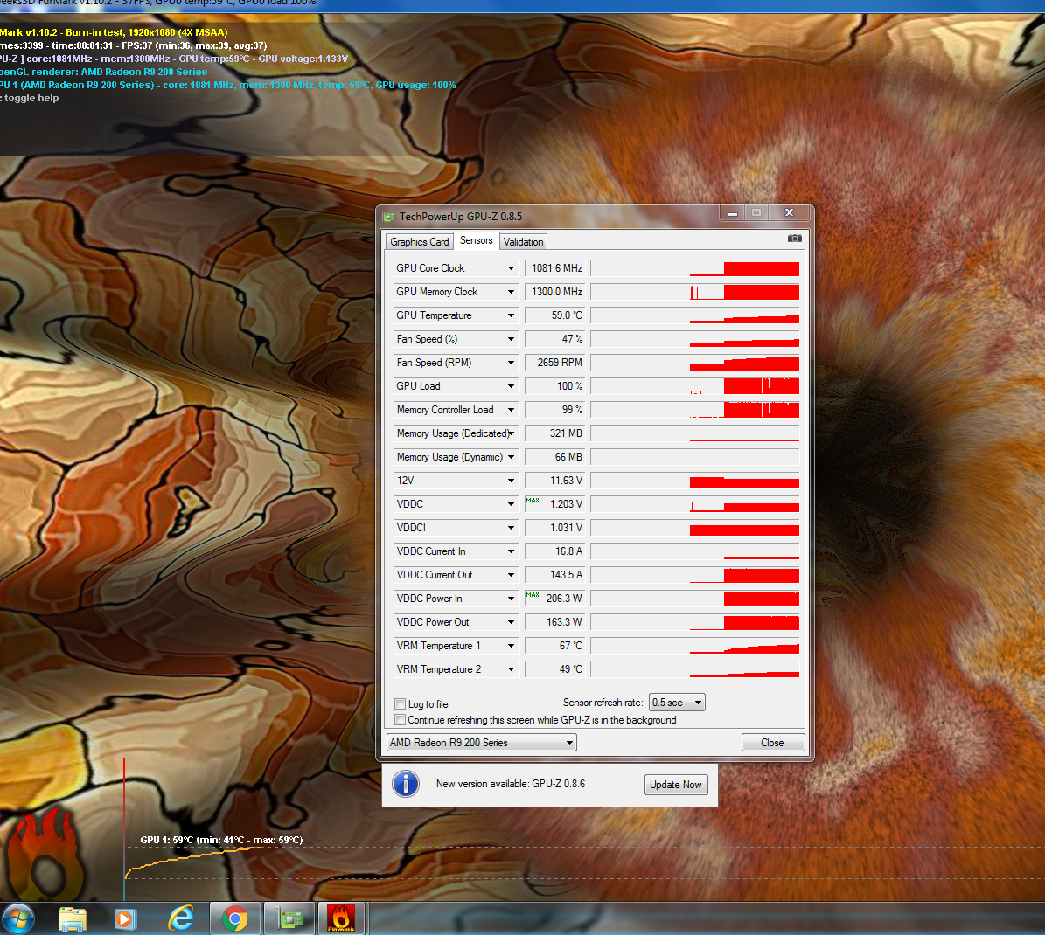Screen dimensions: 1045x935
Task: Switch to the Graphics Card tab
Action: pyautogui.click(x=419, y=242)
